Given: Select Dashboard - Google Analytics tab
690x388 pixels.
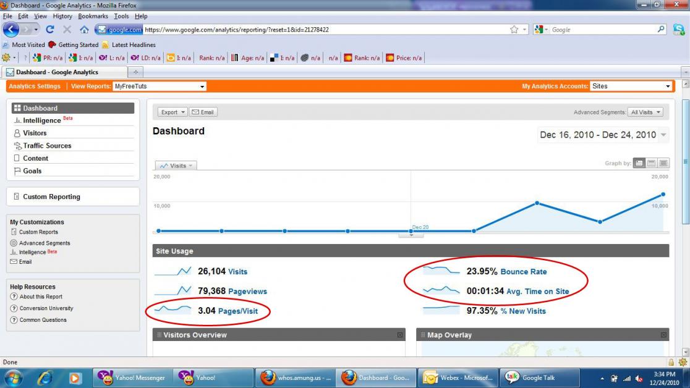Looking at the screenshot, I should pos(65,72).
